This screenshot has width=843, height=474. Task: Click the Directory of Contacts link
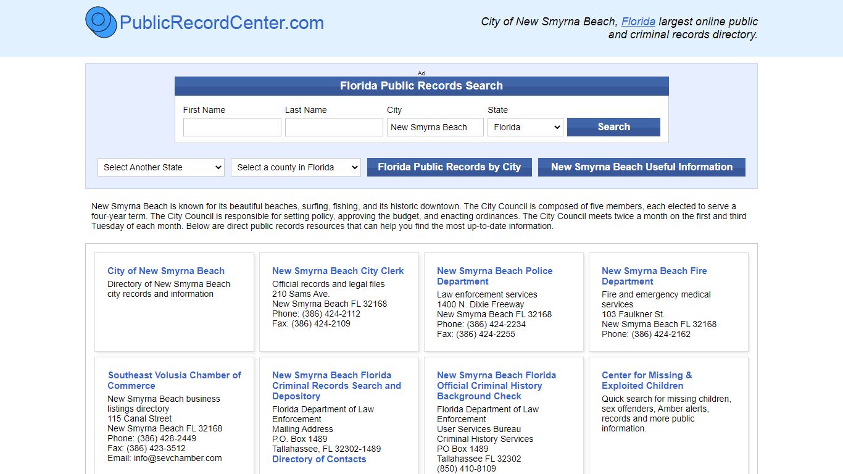click(319, 459)
